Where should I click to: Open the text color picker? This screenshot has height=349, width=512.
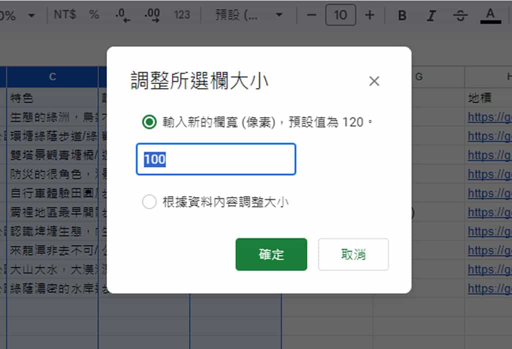point(490,15)
